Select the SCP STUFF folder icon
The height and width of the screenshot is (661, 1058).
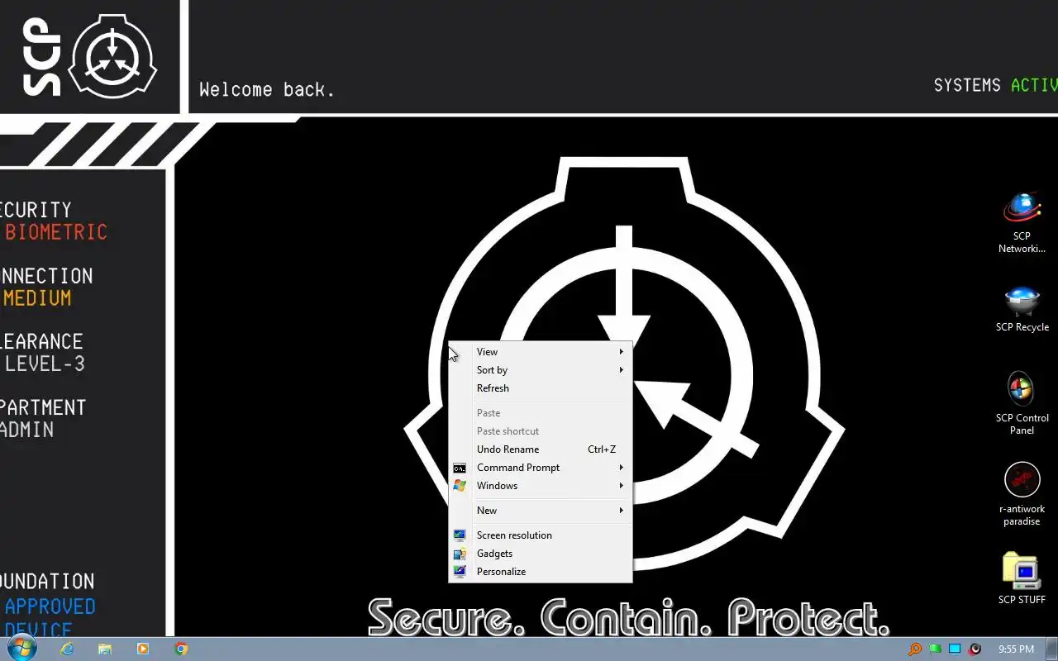1022,578
